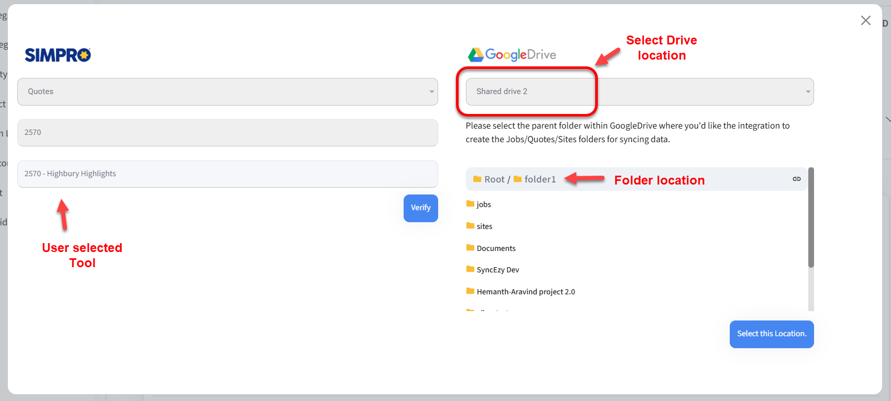
Task: Click the 2570 - Highbury Highlights field
Action: (x=227, y=174)
